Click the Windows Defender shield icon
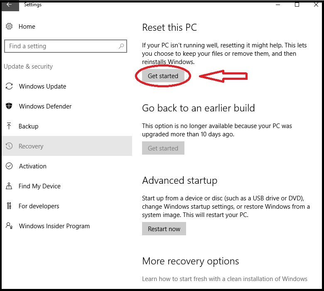The width and height of the screenshot is (324, 291). (9, 106)
